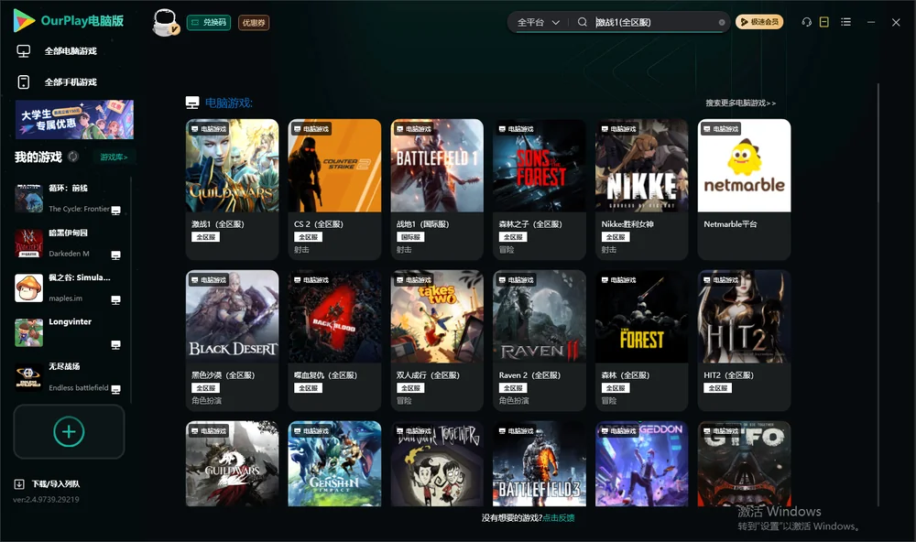This screenshot has height=542, width=916.
Task: Click the search magnifier icon
Action: (x=583, y=22)
